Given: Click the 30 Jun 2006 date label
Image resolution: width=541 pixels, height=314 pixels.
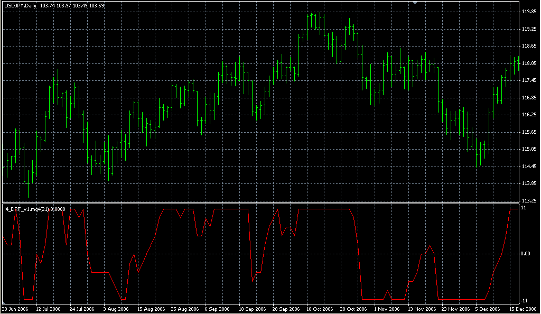Looking at the screenshot, I should click(16, 309).
